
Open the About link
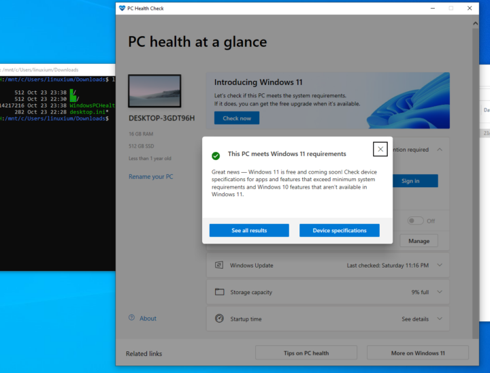coord(148,319)
